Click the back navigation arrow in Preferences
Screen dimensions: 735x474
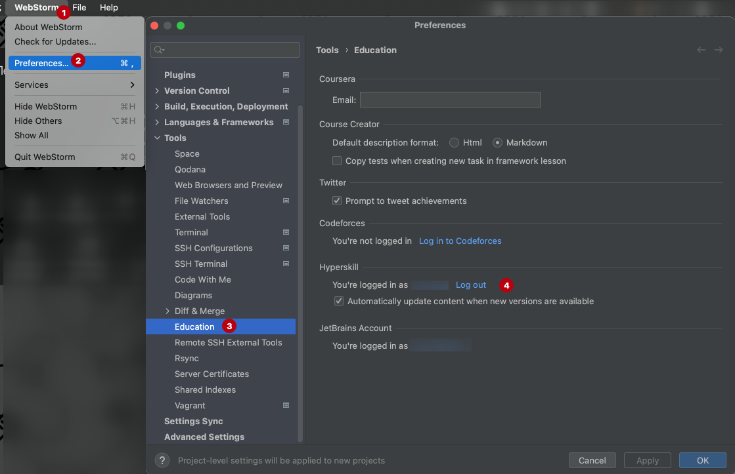pos(702,50)
